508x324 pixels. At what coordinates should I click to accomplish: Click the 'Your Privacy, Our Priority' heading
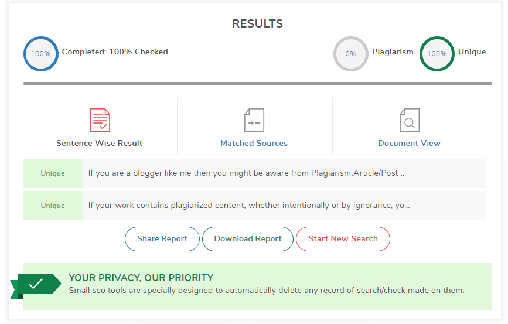141,278
